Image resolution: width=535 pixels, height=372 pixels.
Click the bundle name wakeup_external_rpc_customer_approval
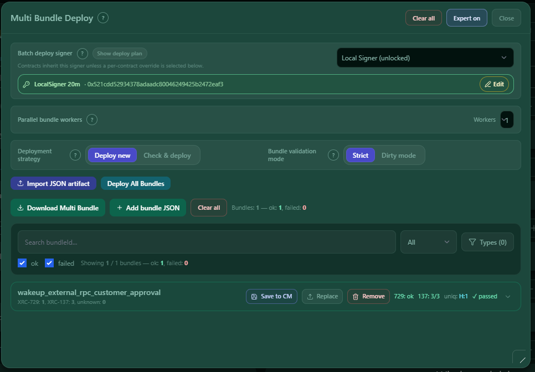89,292
